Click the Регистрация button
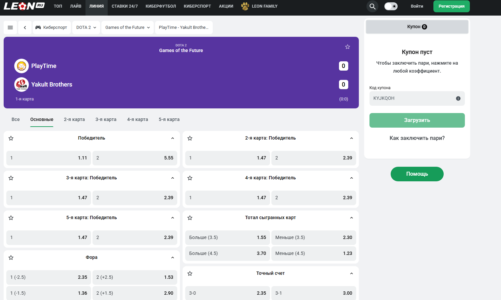Screen dimensions: 501x300 [452, 6]
